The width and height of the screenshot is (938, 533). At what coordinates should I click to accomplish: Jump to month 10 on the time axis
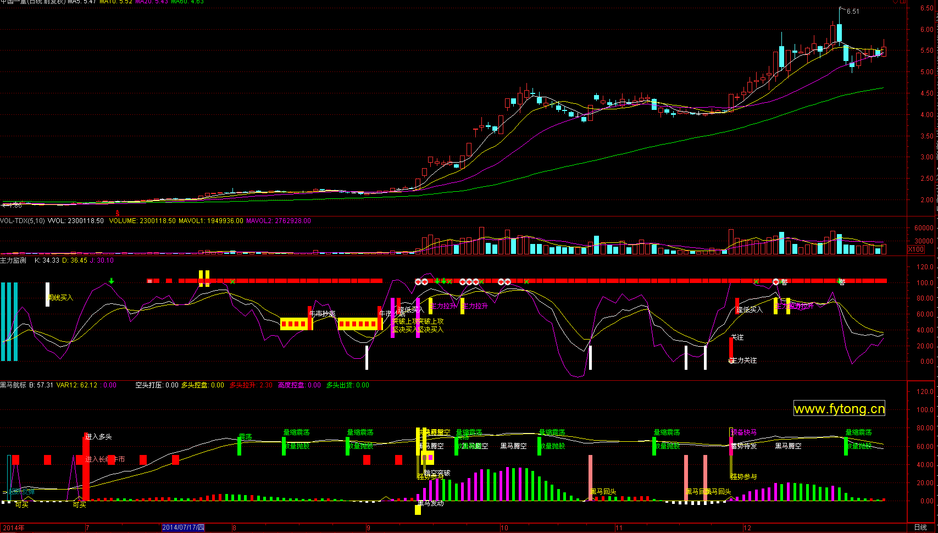[x=504, y=528]
